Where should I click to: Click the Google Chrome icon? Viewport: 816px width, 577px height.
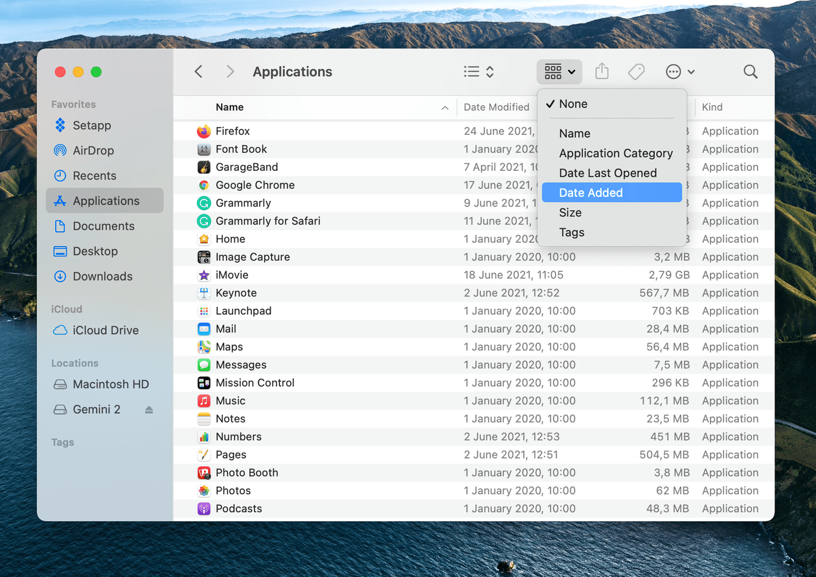[204, 185]
